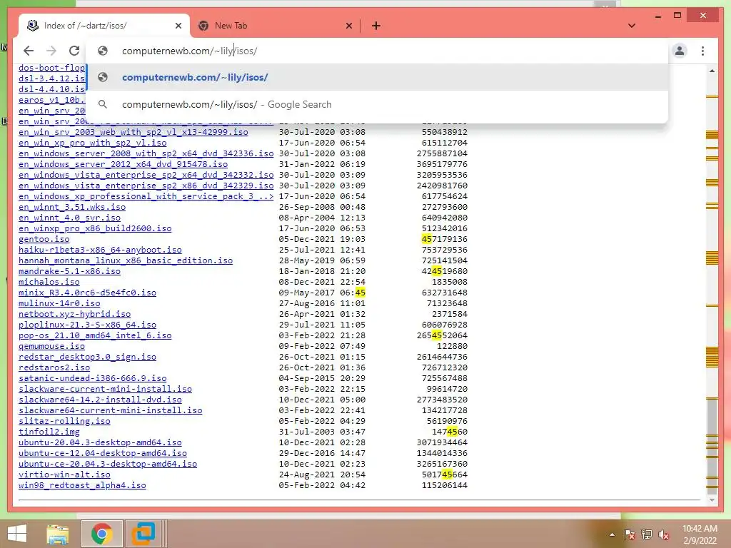Open the VirtualBox taskbar icon
This screenshot has height=548, width=731.
click(143, 534)
